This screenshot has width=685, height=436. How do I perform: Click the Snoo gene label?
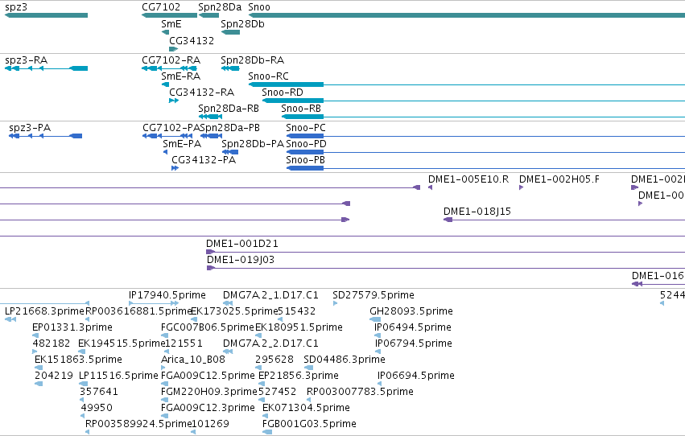click(x=259, y=7)
